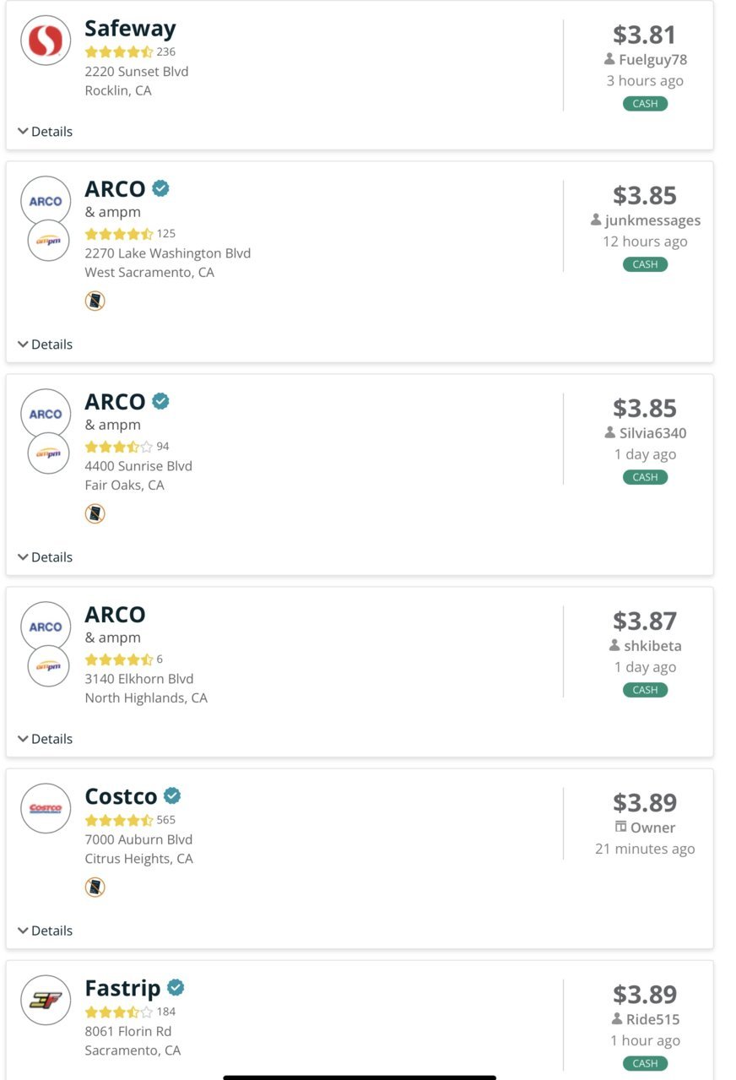Expand Details for North Highlands ARCO
This screenshot has width=736, height=1080.
pos(46,739)
